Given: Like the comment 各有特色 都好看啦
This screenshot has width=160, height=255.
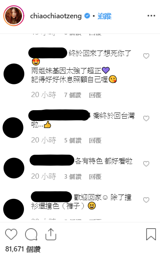Looking at the screenshot, I should tap(146, 164).
